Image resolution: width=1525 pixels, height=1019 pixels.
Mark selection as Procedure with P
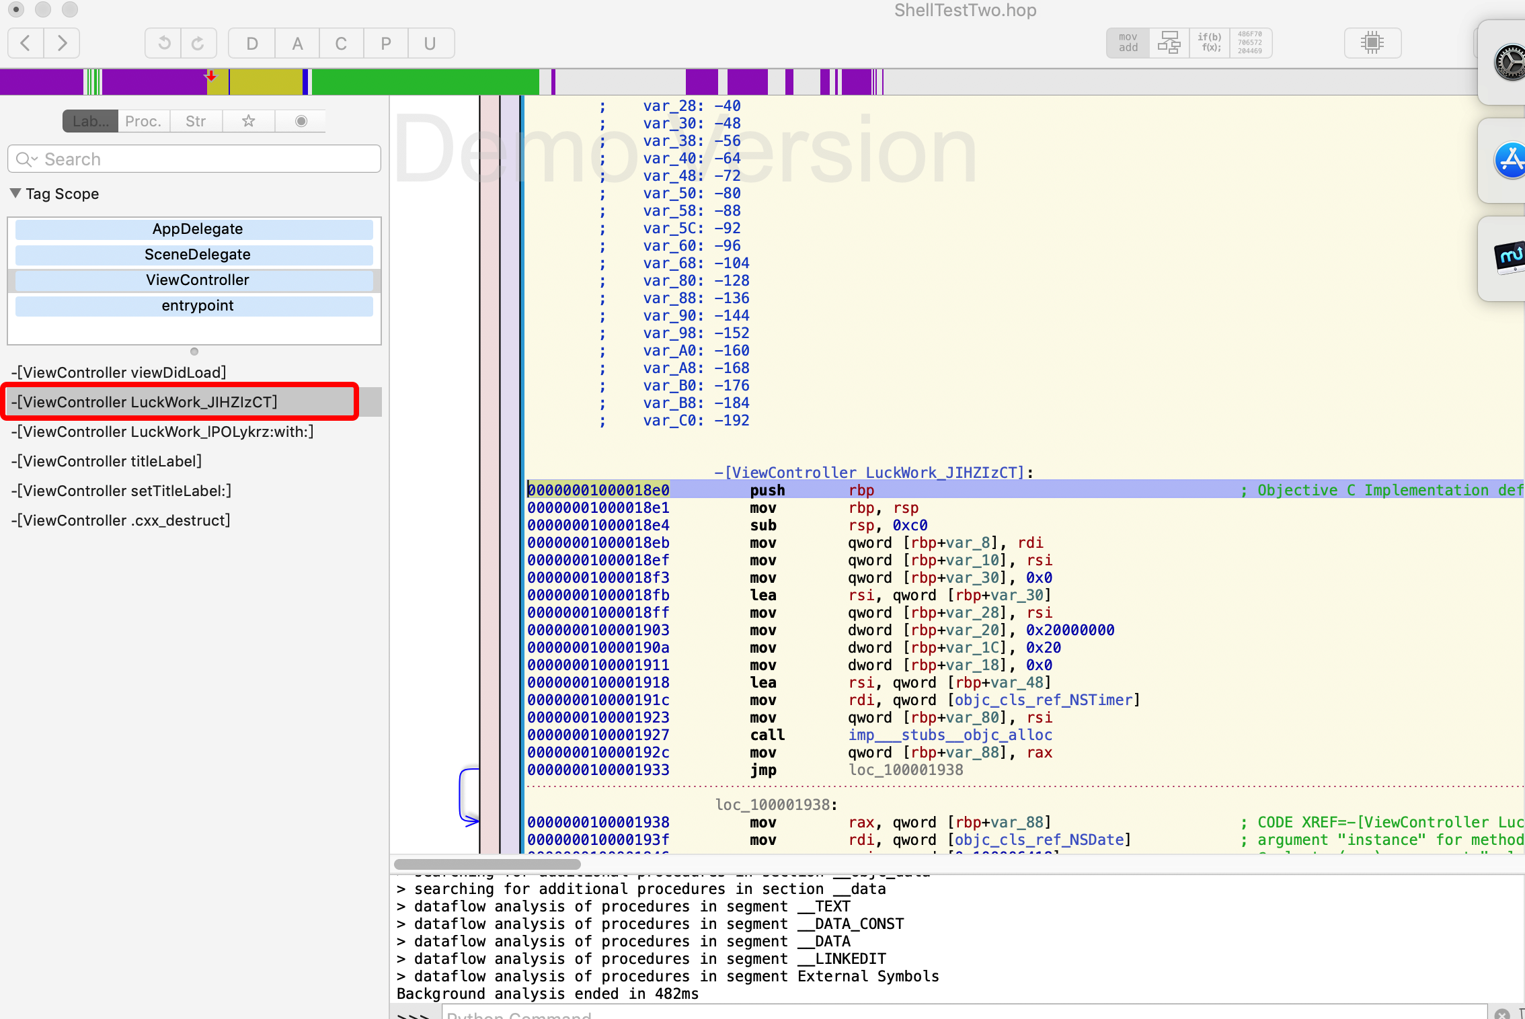point(385,44)
